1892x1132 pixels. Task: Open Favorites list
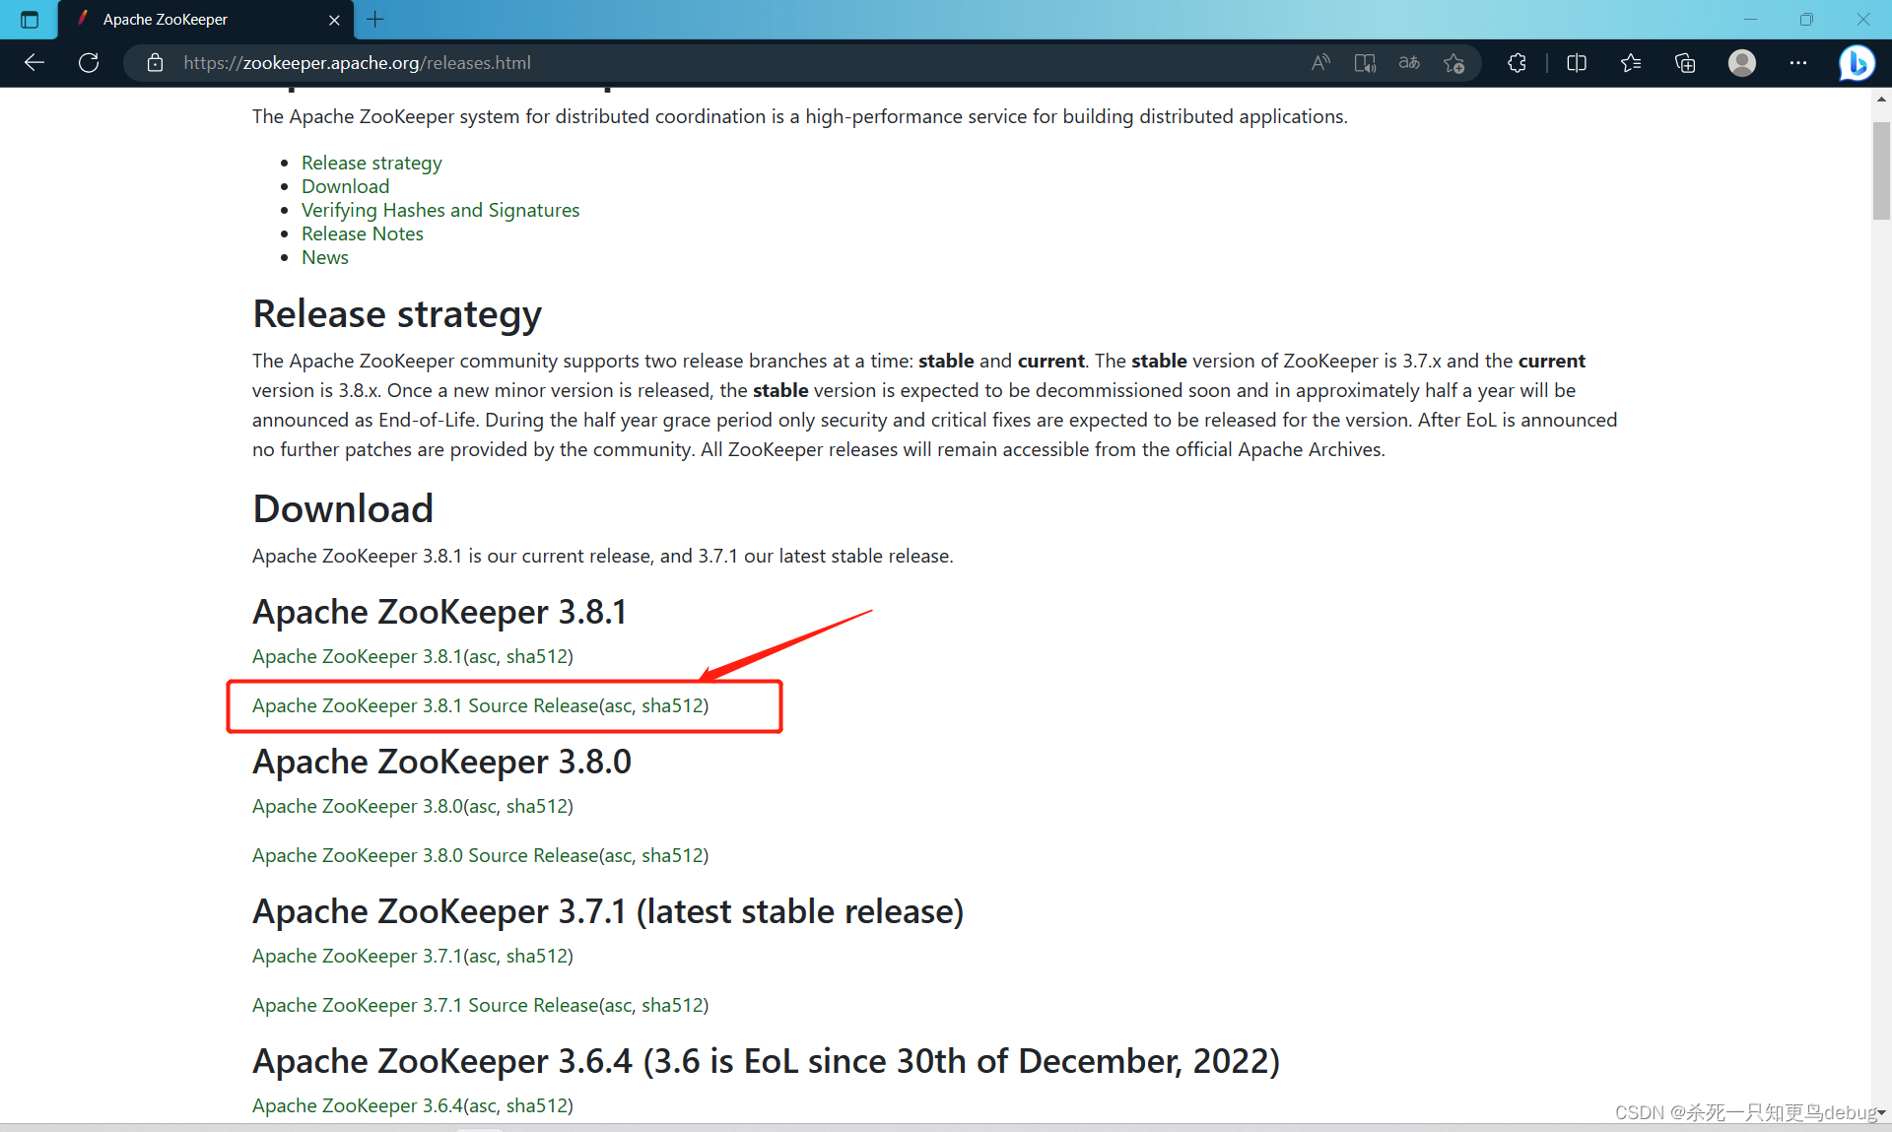click(x=1631, y=63)
